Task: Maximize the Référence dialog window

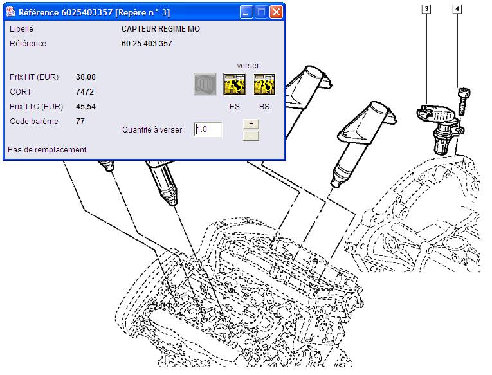Action: point(260,12)
